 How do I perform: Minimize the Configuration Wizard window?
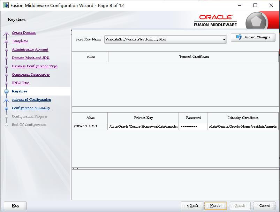(240, 5)
